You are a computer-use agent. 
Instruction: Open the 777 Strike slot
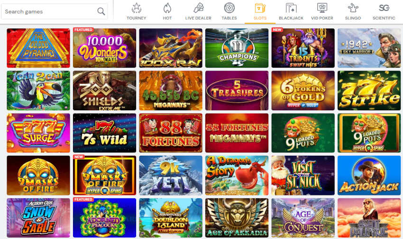[x=369, y=90]
